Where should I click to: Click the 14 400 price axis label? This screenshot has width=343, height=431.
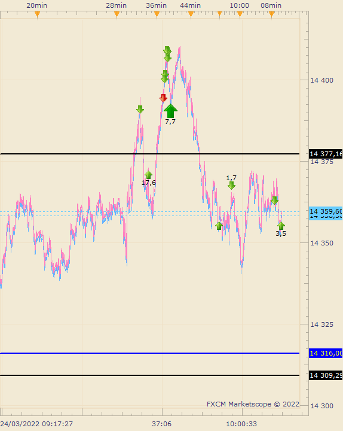(x=321, y=80)
